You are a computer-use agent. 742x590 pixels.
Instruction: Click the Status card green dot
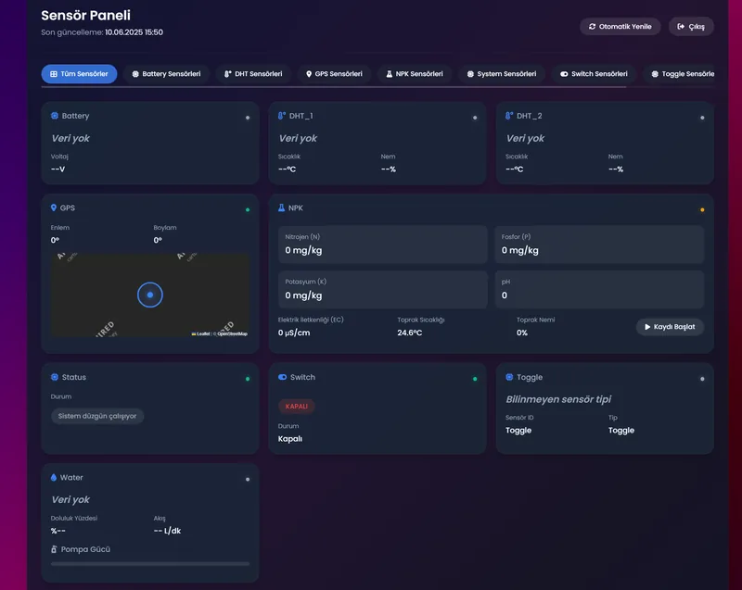click(x=248, y=379)
